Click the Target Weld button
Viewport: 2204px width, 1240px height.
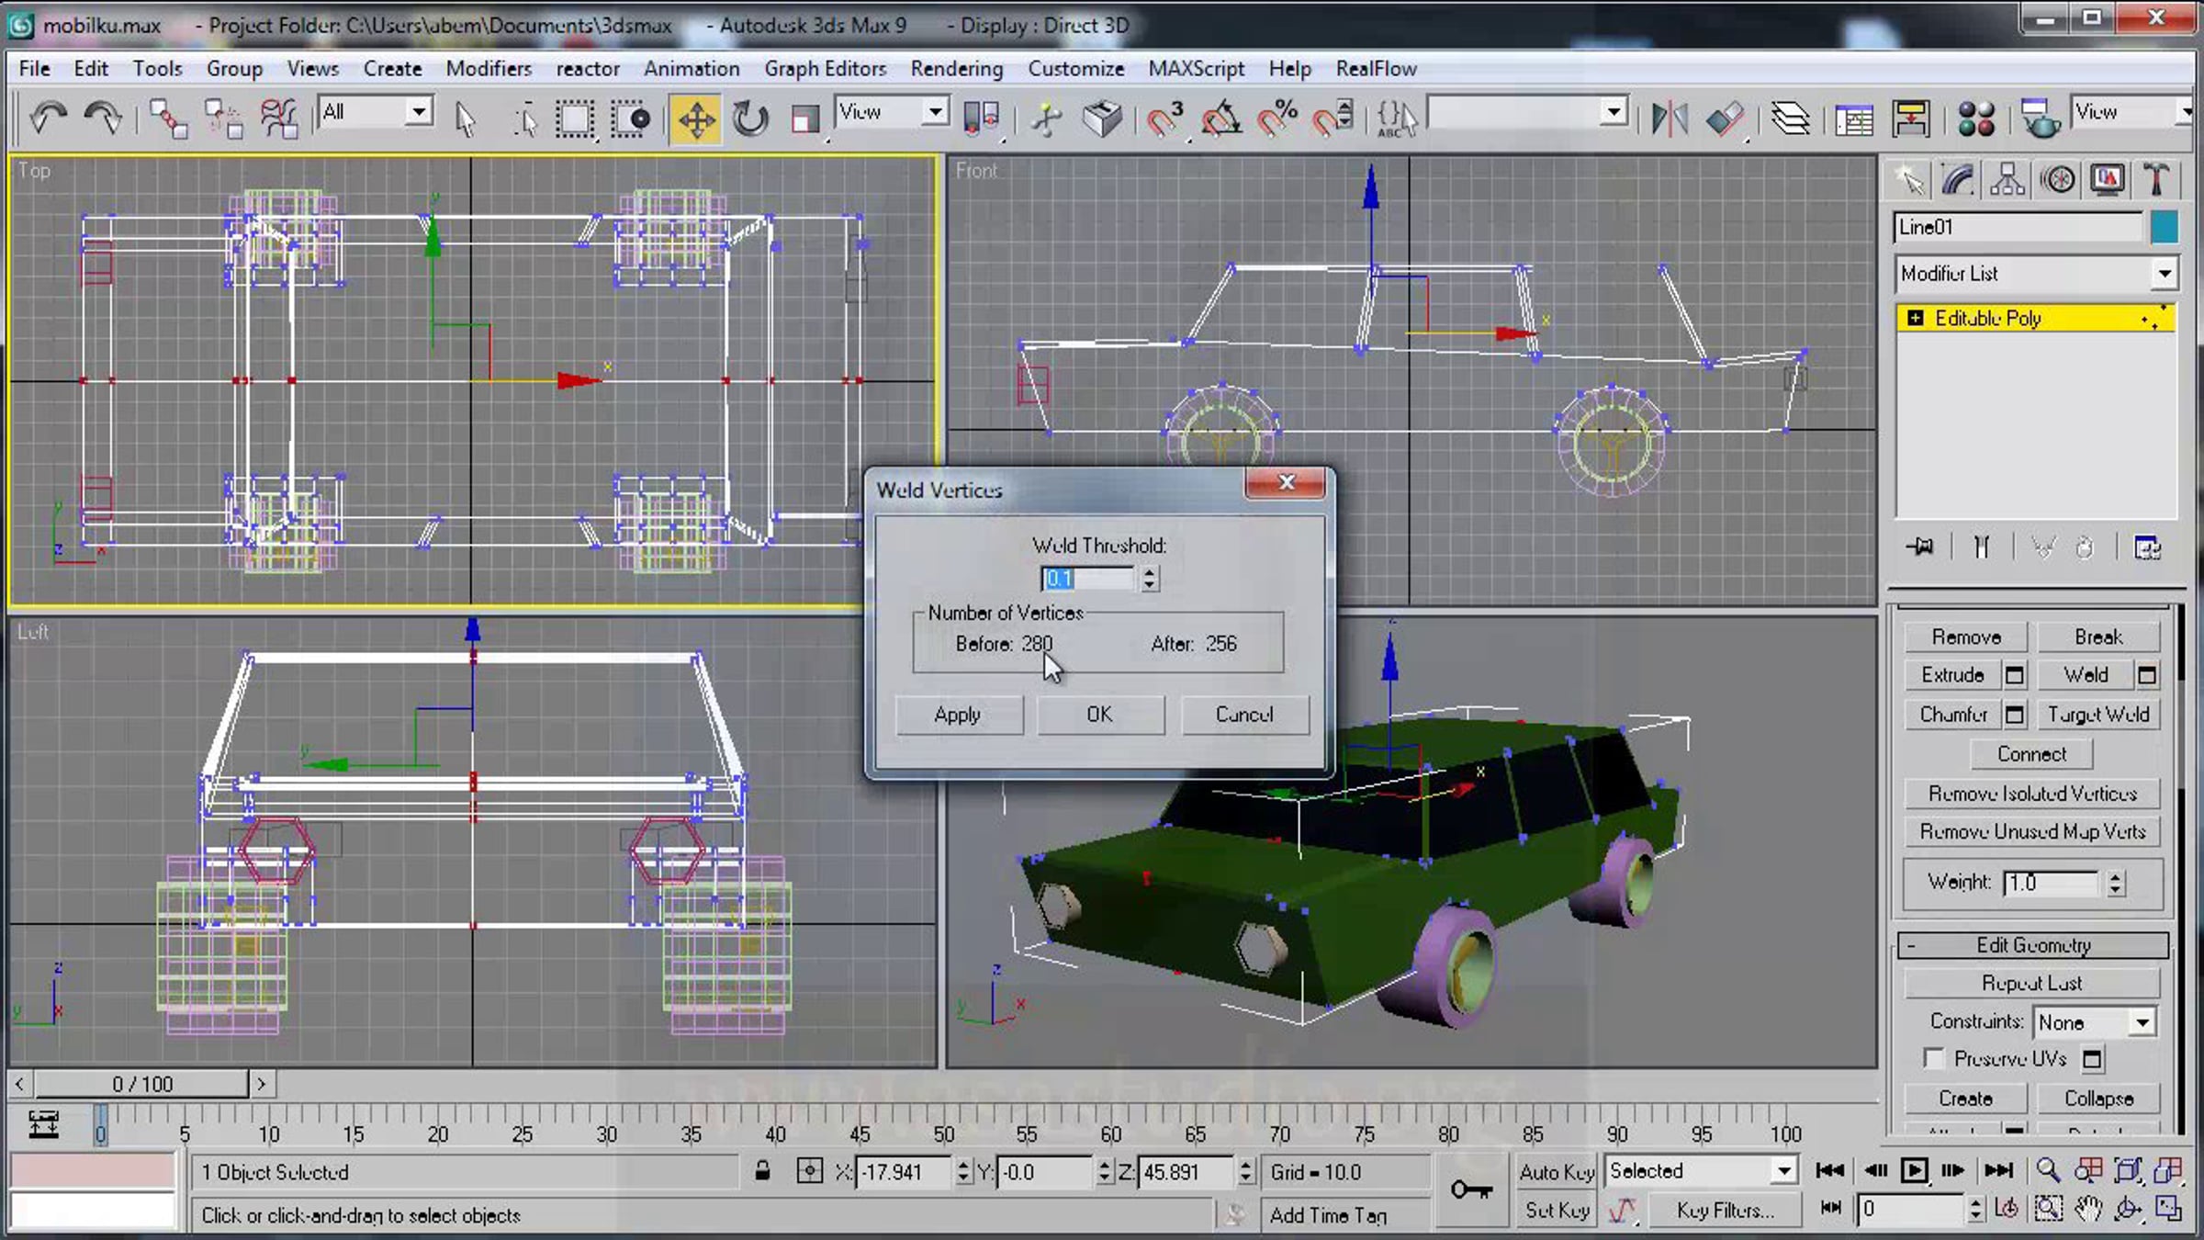click(x=2097, y=714)
